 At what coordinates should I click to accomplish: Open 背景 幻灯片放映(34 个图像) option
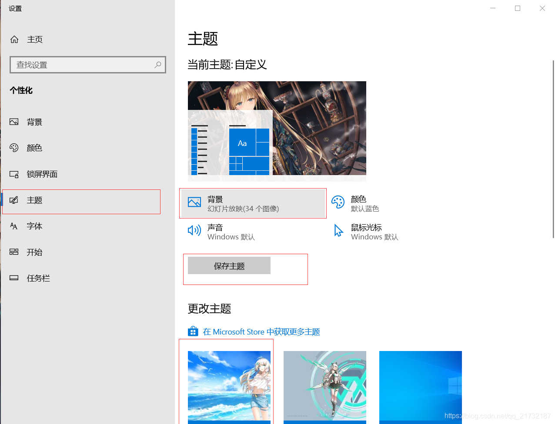click(x=253, y=203)
